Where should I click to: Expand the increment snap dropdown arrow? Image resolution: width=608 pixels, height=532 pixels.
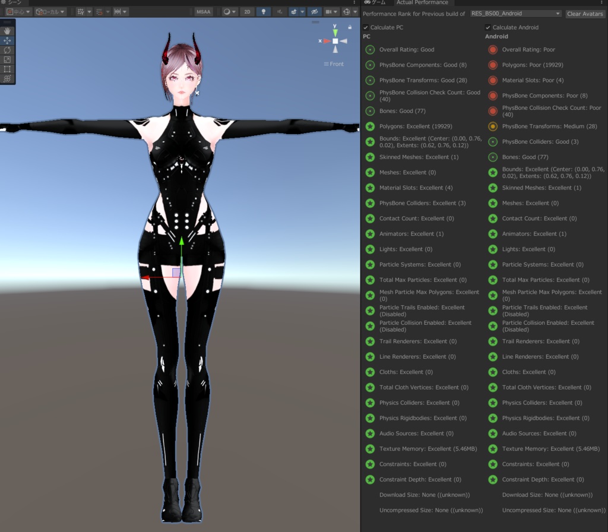125,12
